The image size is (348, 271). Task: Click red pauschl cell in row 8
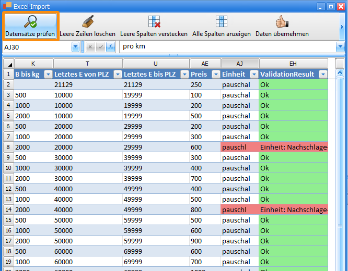(x=240, y=147)
